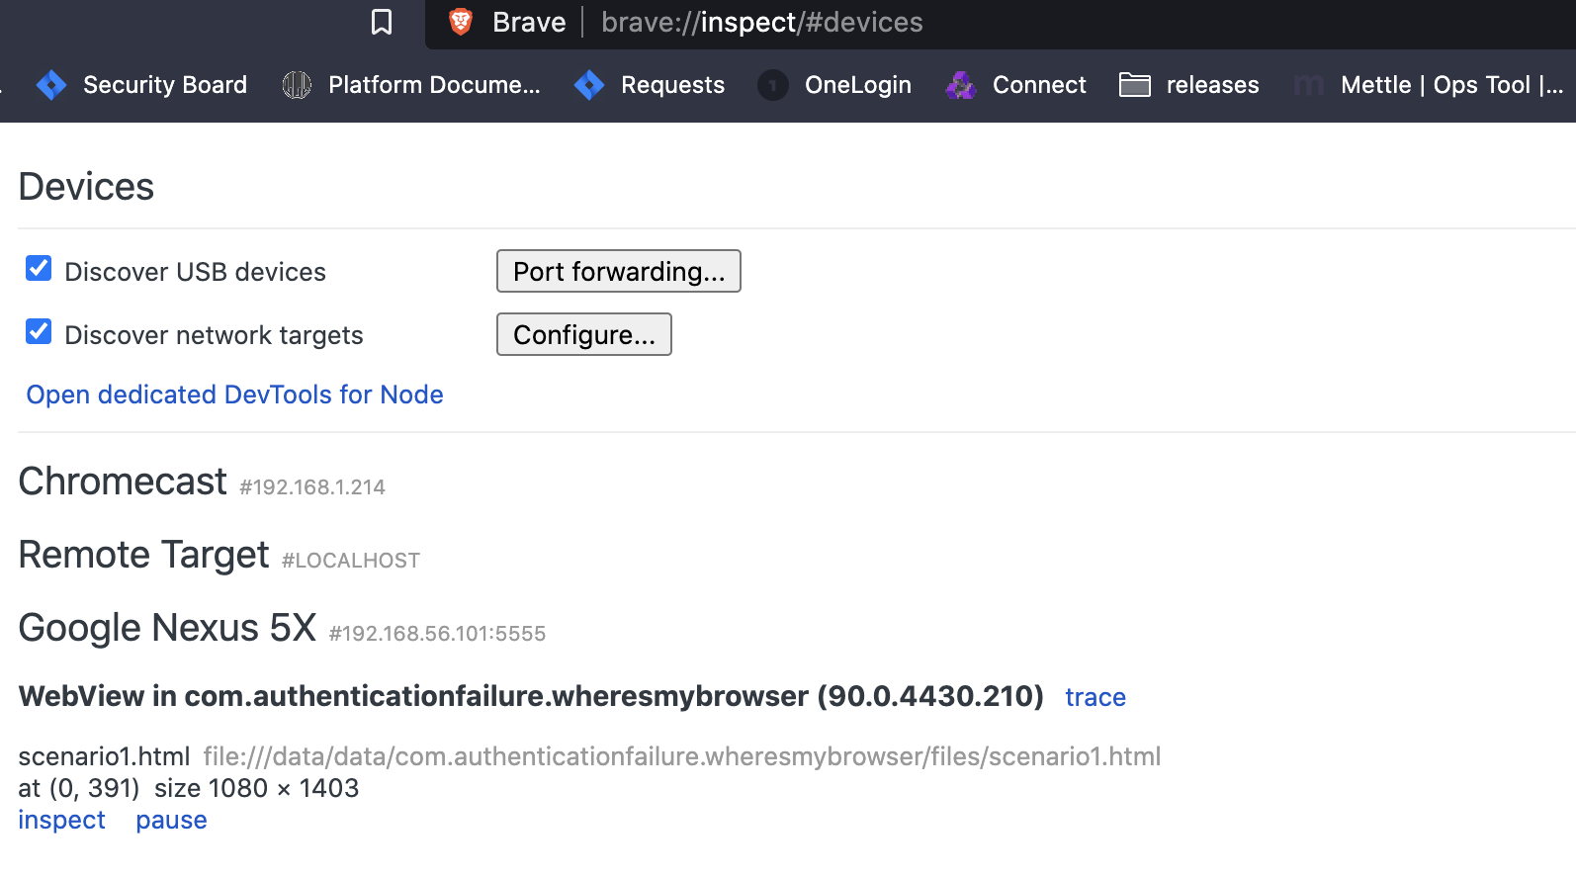Click the Google Nexus 5X device heading
This screenshot has height=878, width=1576.
[167, 628]
